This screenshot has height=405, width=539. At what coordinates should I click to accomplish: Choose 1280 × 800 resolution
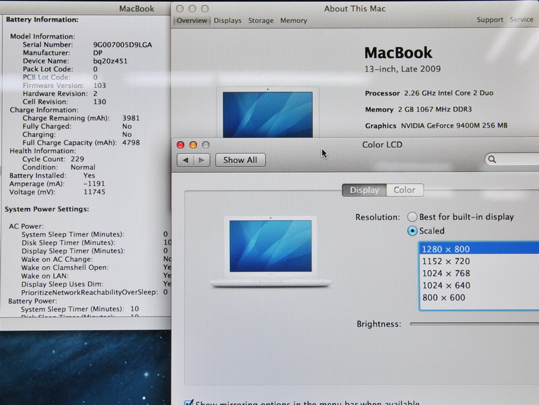click(x=479, y=249)
